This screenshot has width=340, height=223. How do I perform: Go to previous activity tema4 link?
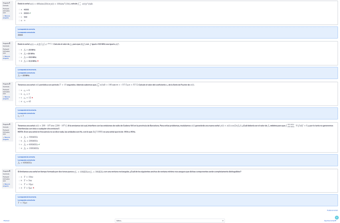point(6,221)
